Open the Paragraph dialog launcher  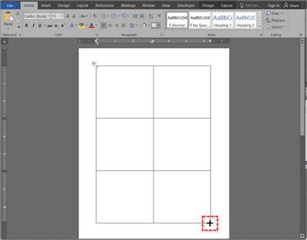click(x=161, y=35)
